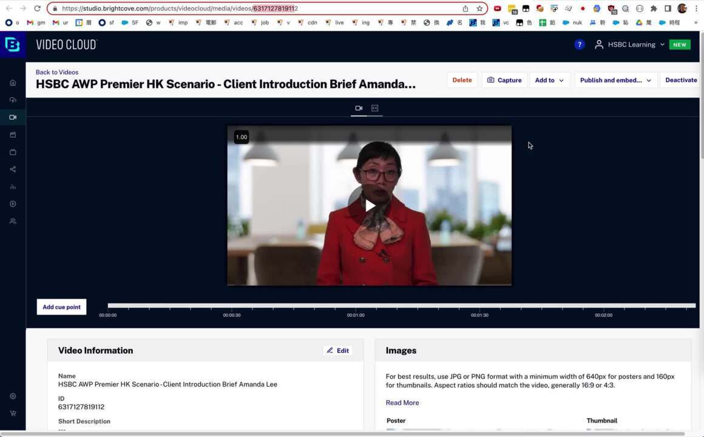Show more bookmarks with the overflow chevron
The width and height of the screenshot is (704, 437).
696,22
